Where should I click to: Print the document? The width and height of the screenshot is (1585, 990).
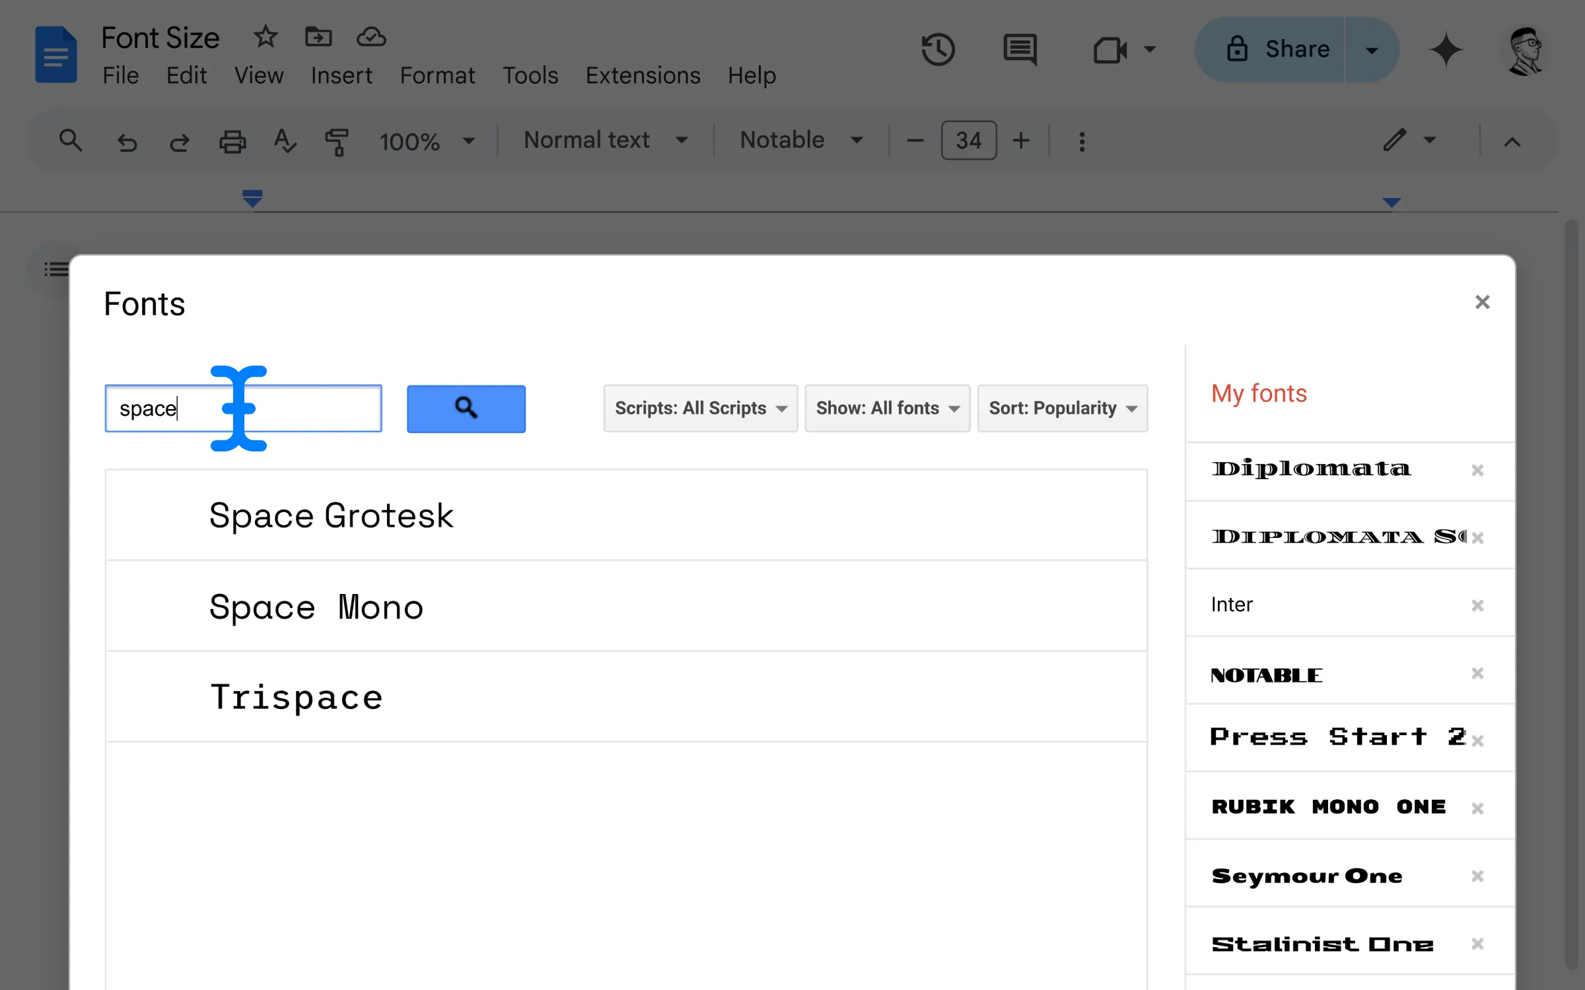click(232, 141)
